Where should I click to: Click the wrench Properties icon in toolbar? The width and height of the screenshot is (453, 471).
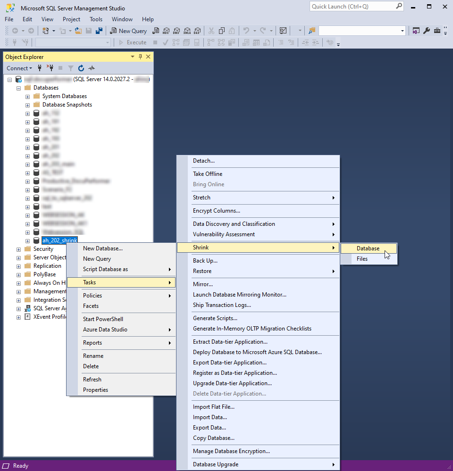coord(427,31)
